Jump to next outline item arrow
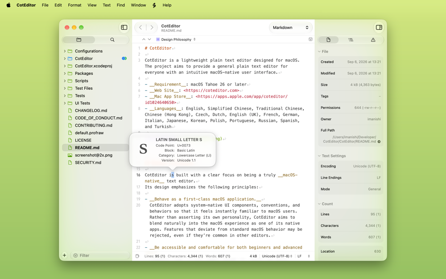The width and height of the screenshot is (446, 279). (x=149, y=39)
